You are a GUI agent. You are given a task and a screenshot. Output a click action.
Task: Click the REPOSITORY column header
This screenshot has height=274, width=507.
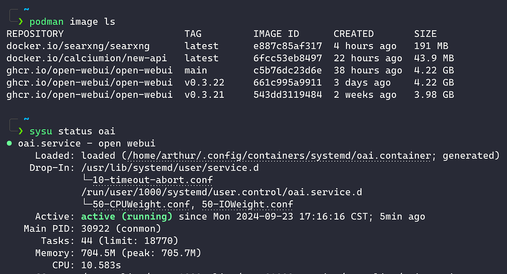pos(35,34)
